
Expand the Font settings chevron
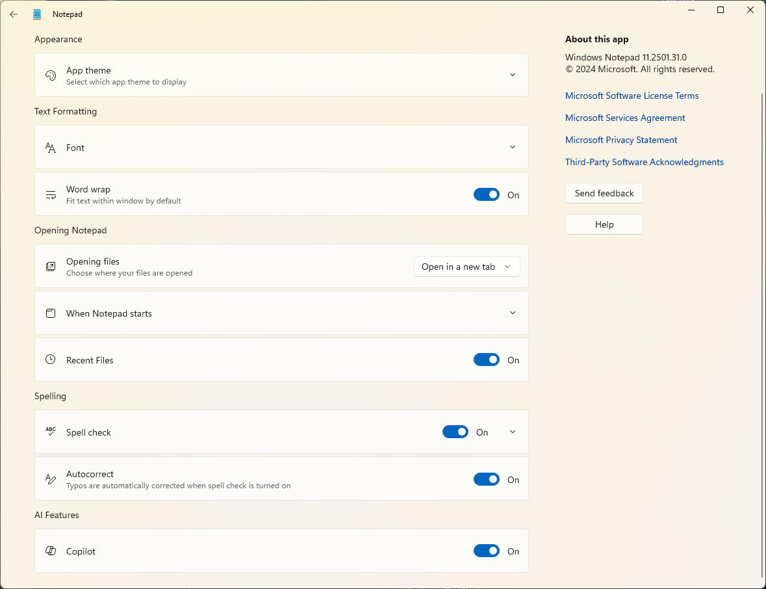coord(513,147)
